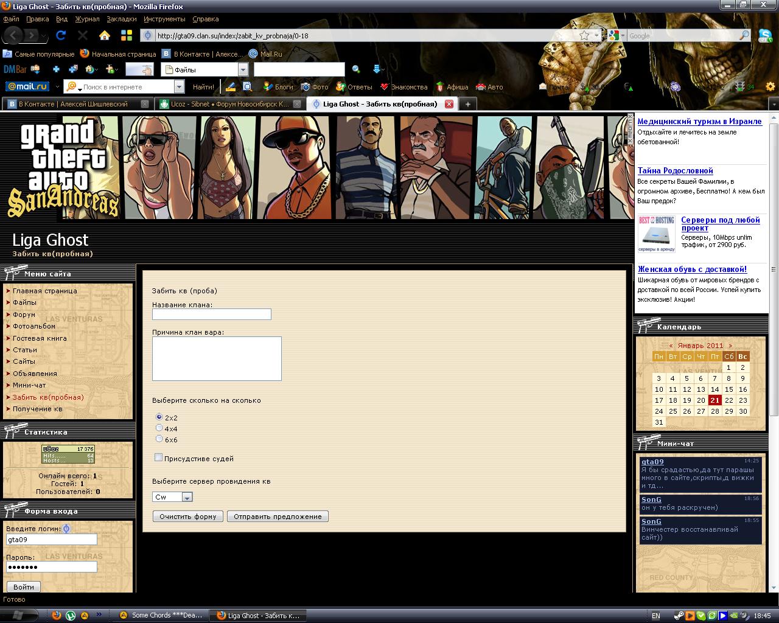Select the 4x4 radio option
This screenshot has height=623, width=779.
pyautogui.click(x=159, y=428)
